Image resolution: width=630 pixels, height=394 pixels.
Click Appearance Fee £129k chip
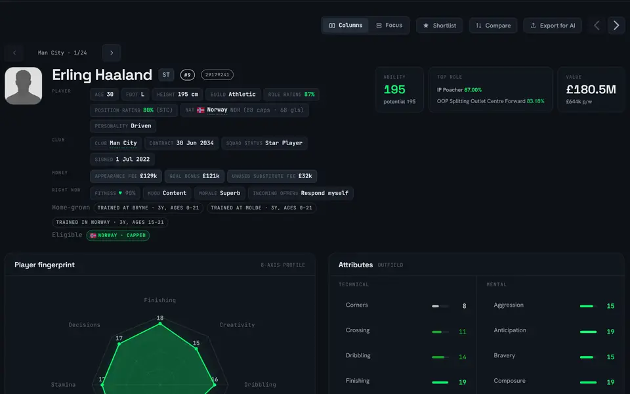126,176
